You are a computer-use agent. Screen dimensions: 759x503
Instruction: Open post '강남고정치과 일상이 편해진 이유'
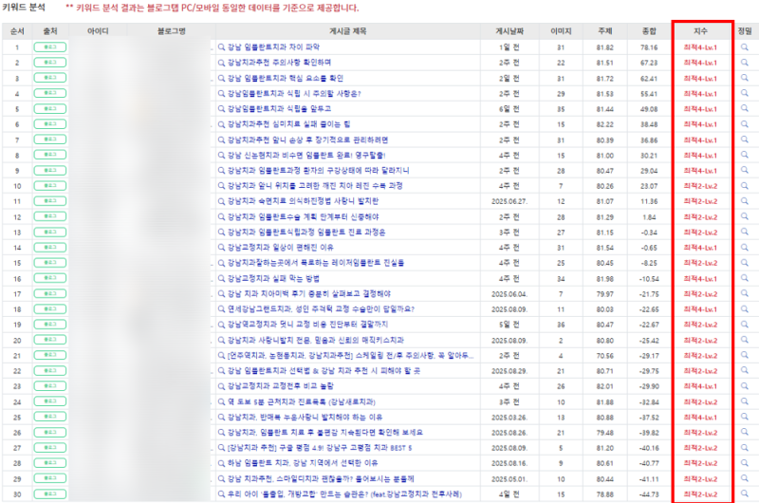point(280,248)
